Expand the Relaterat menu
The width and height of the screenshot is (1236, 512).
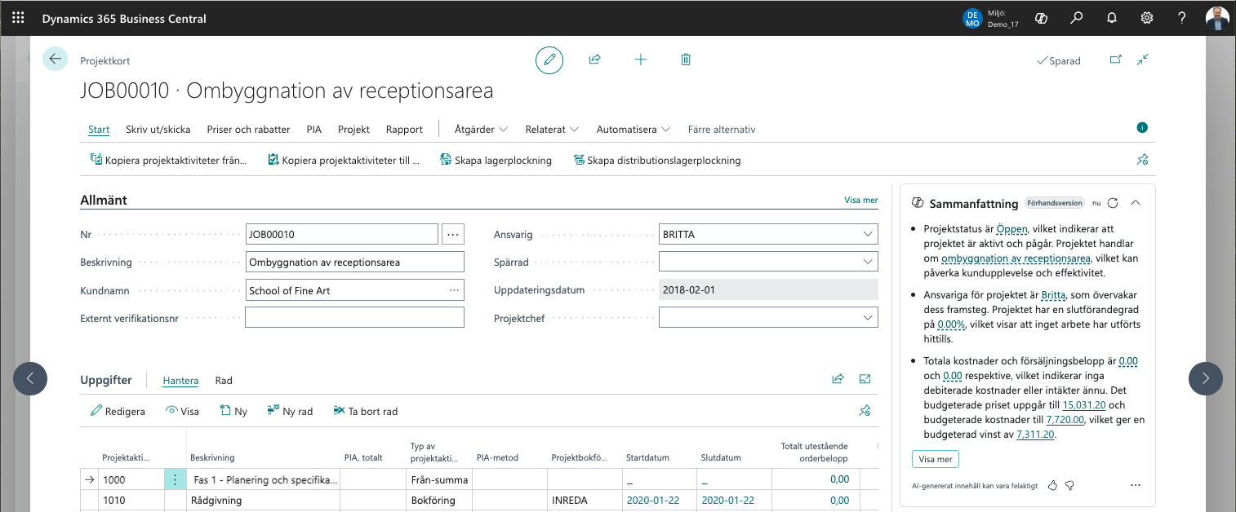[552, 129]
